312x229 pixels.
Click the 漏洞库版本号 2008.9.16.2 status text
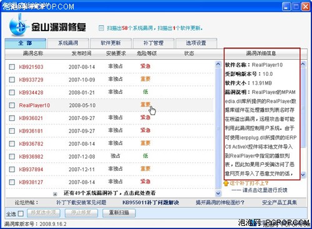[36, 224]
